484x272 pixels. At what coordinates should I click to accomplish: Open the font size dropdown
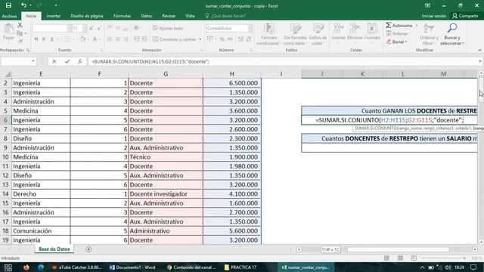pyautogui.click(x=84, y=29)
